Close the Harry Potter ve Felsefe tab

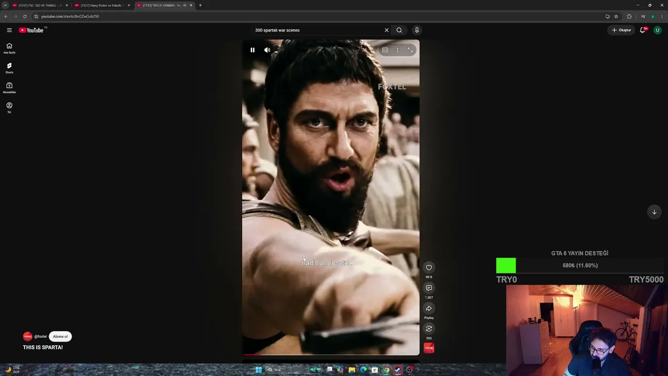(x=129, y=5)
